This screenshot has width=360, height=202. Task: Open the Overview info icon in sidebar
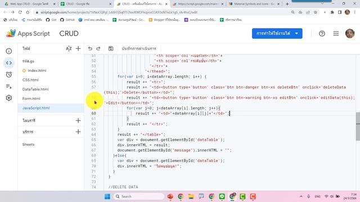(x=9, y=51)
